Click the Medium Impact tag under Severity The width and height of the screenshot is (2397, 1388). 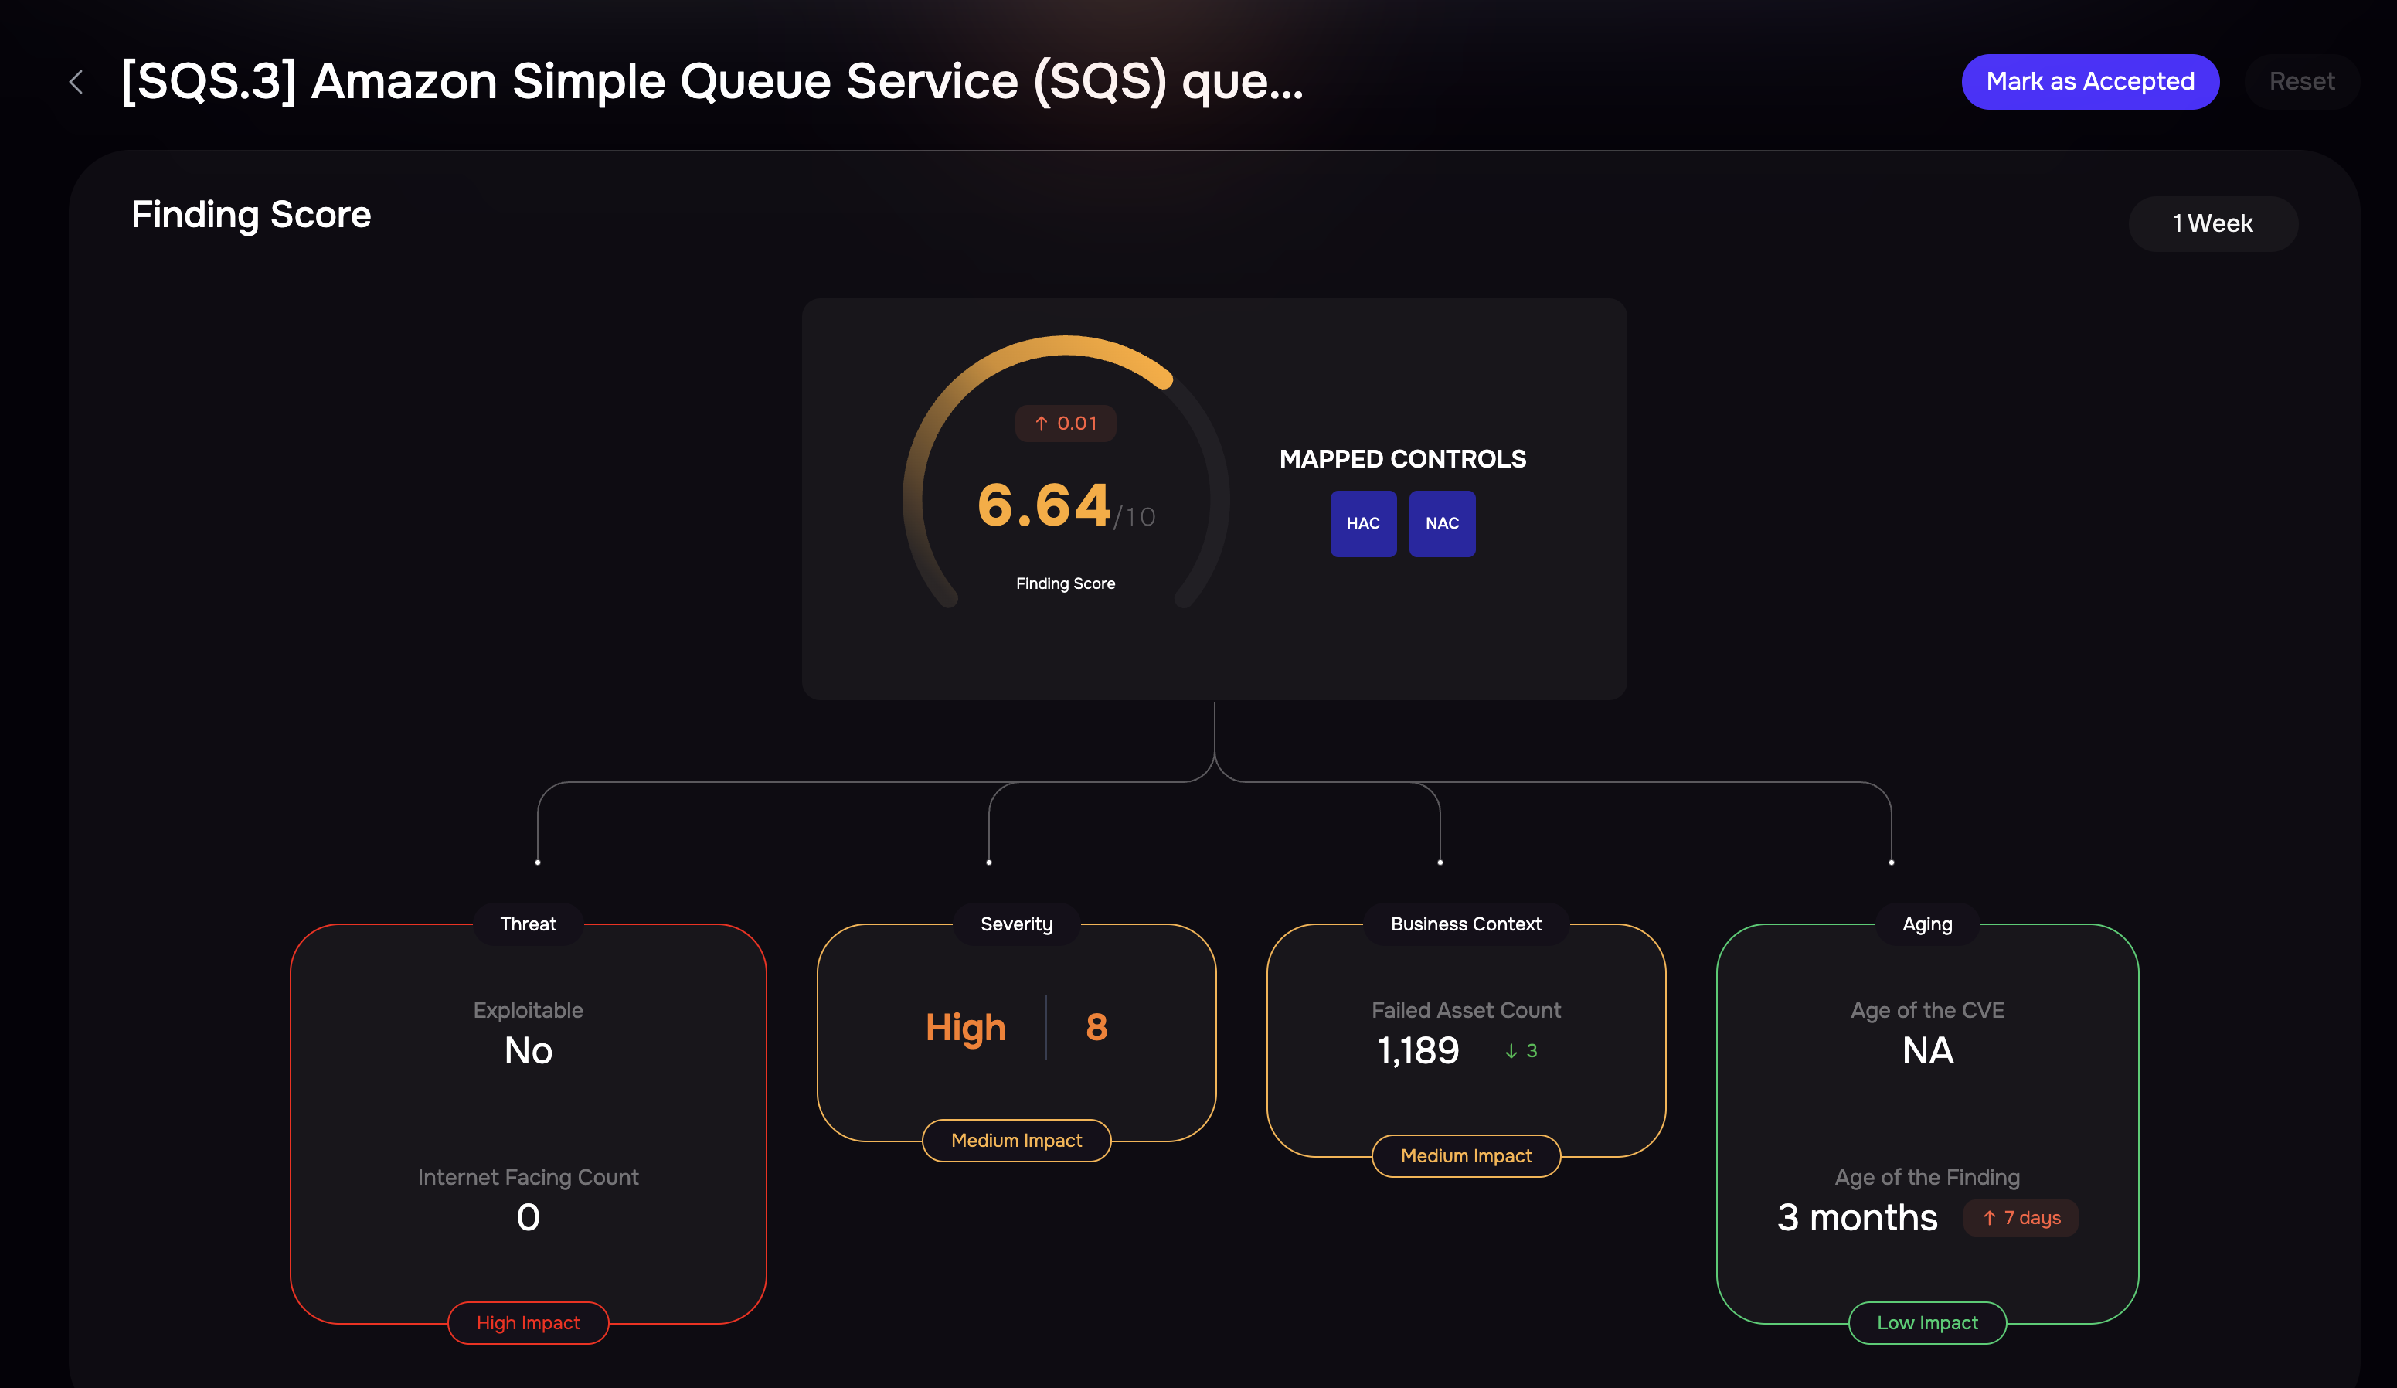click(1017, 1140)
